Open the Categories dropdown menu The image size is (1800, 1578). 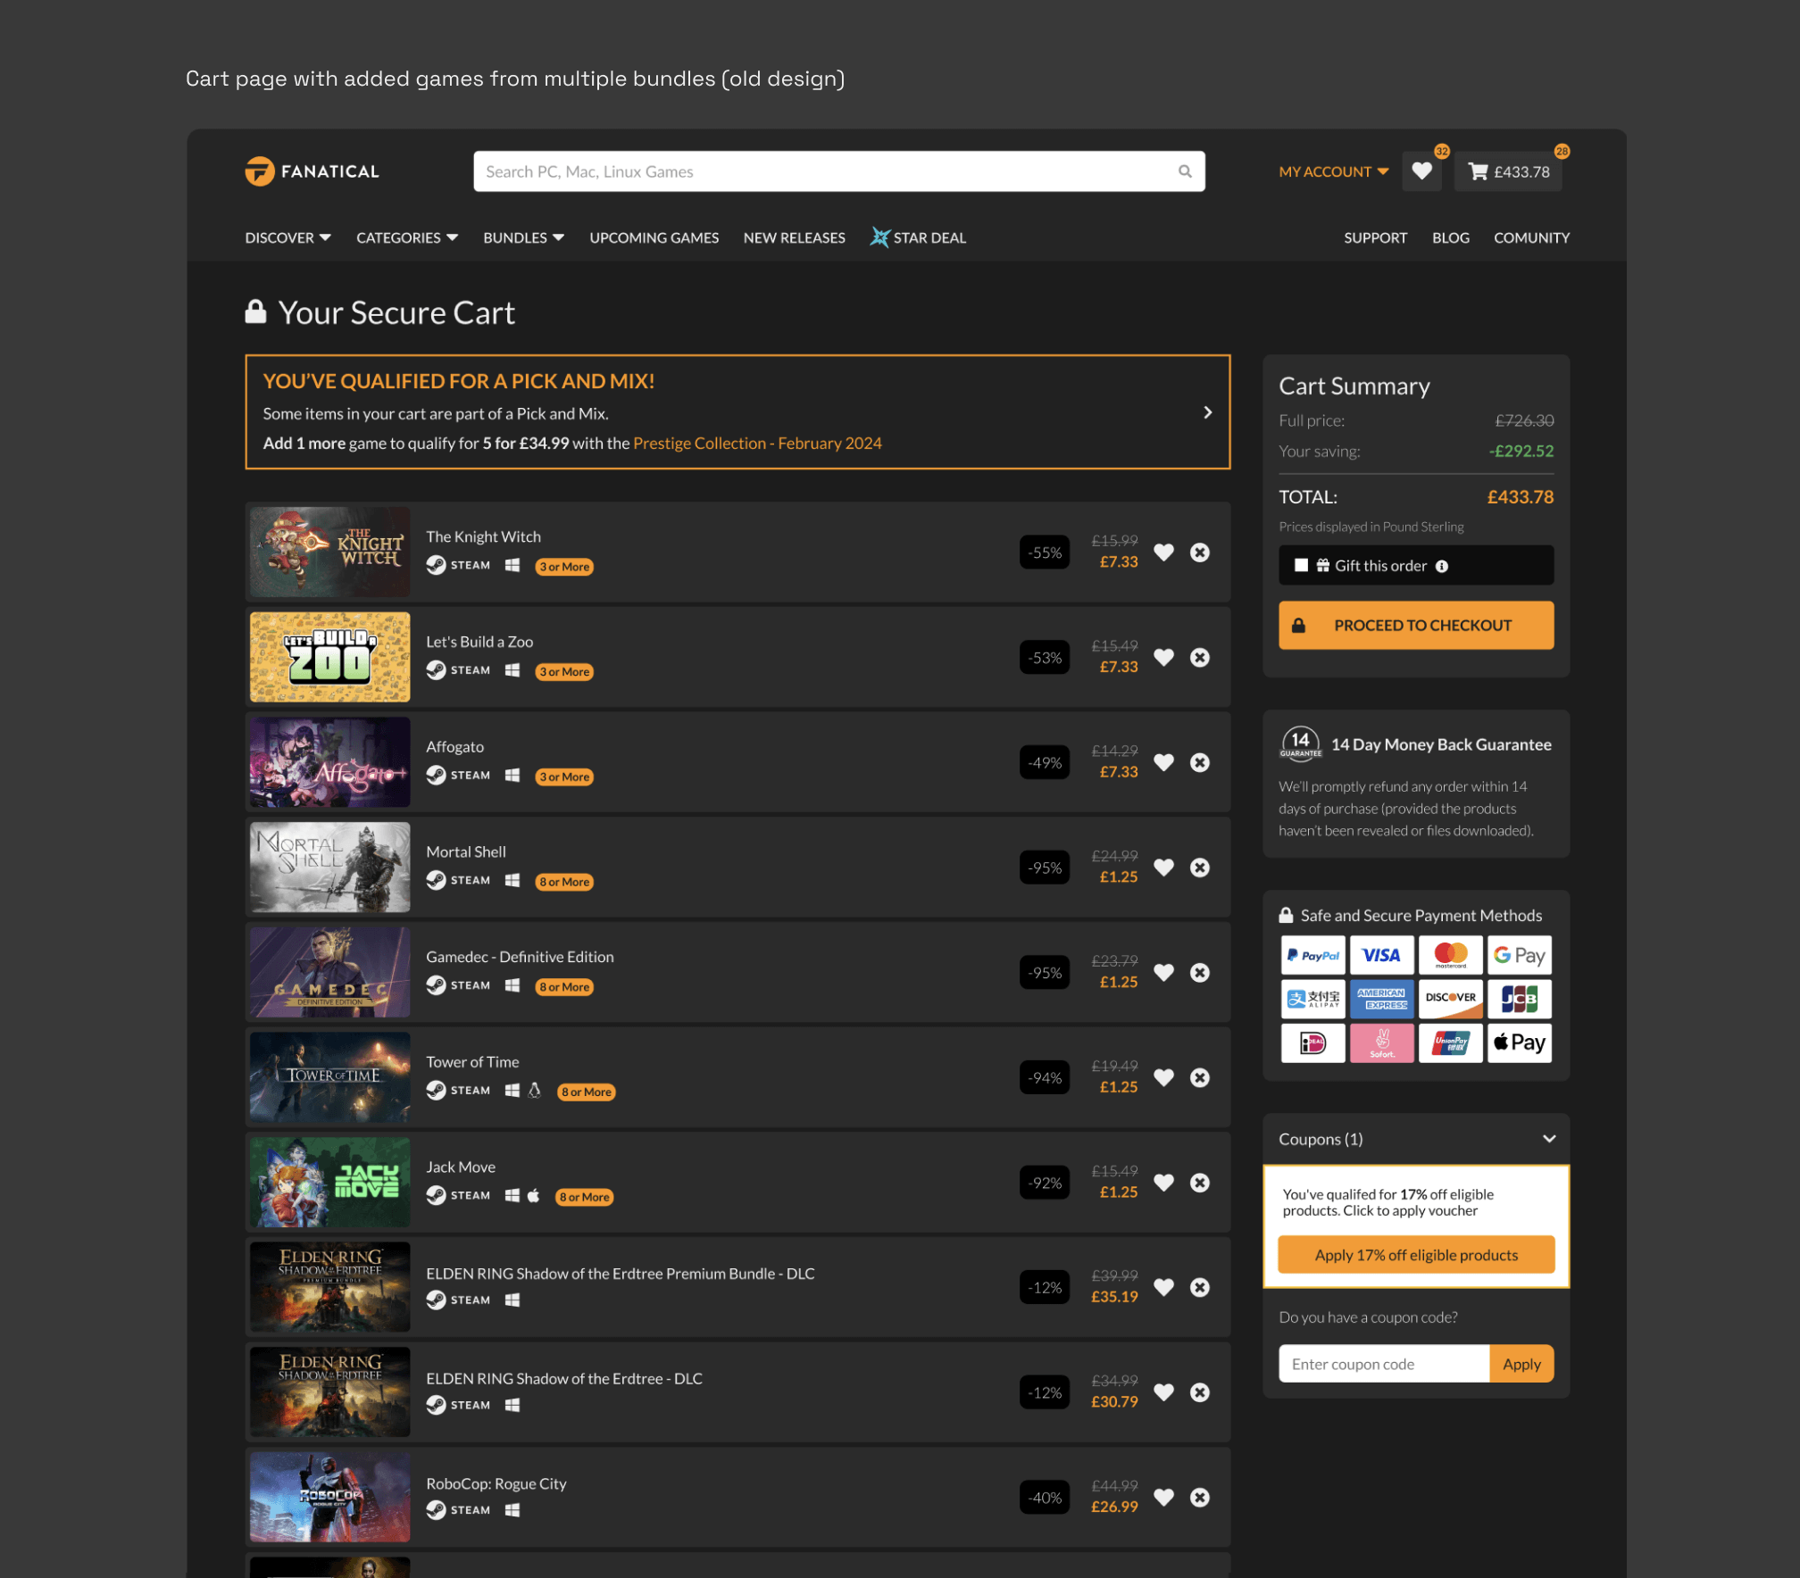(x=407, y=237)
